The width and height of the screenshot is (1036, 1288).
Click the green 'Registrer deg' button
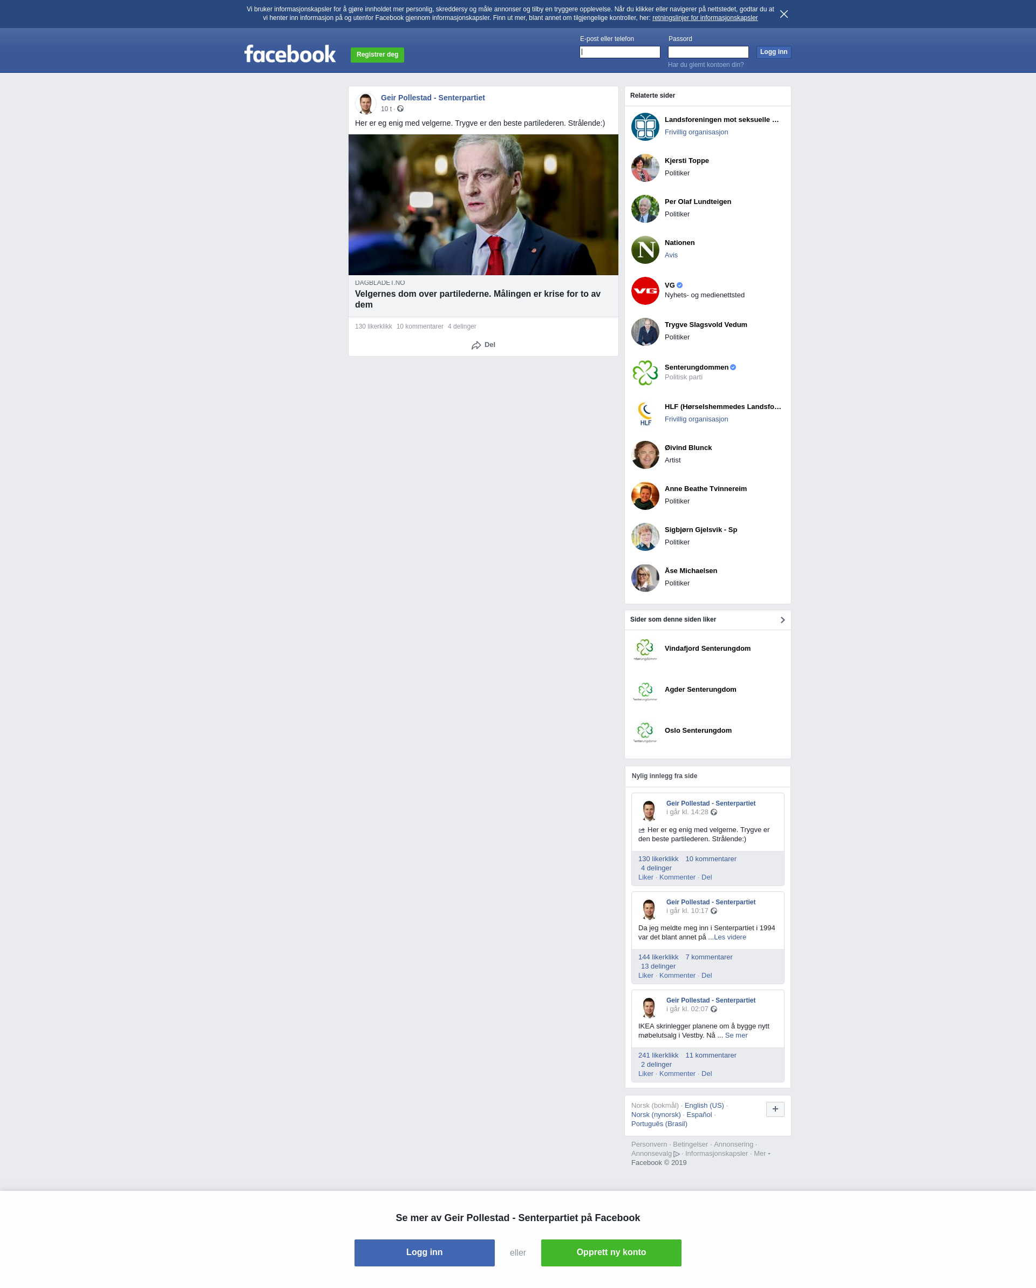coord(377,55)
